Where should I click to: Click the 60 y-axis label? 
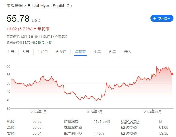coord(9,67)
